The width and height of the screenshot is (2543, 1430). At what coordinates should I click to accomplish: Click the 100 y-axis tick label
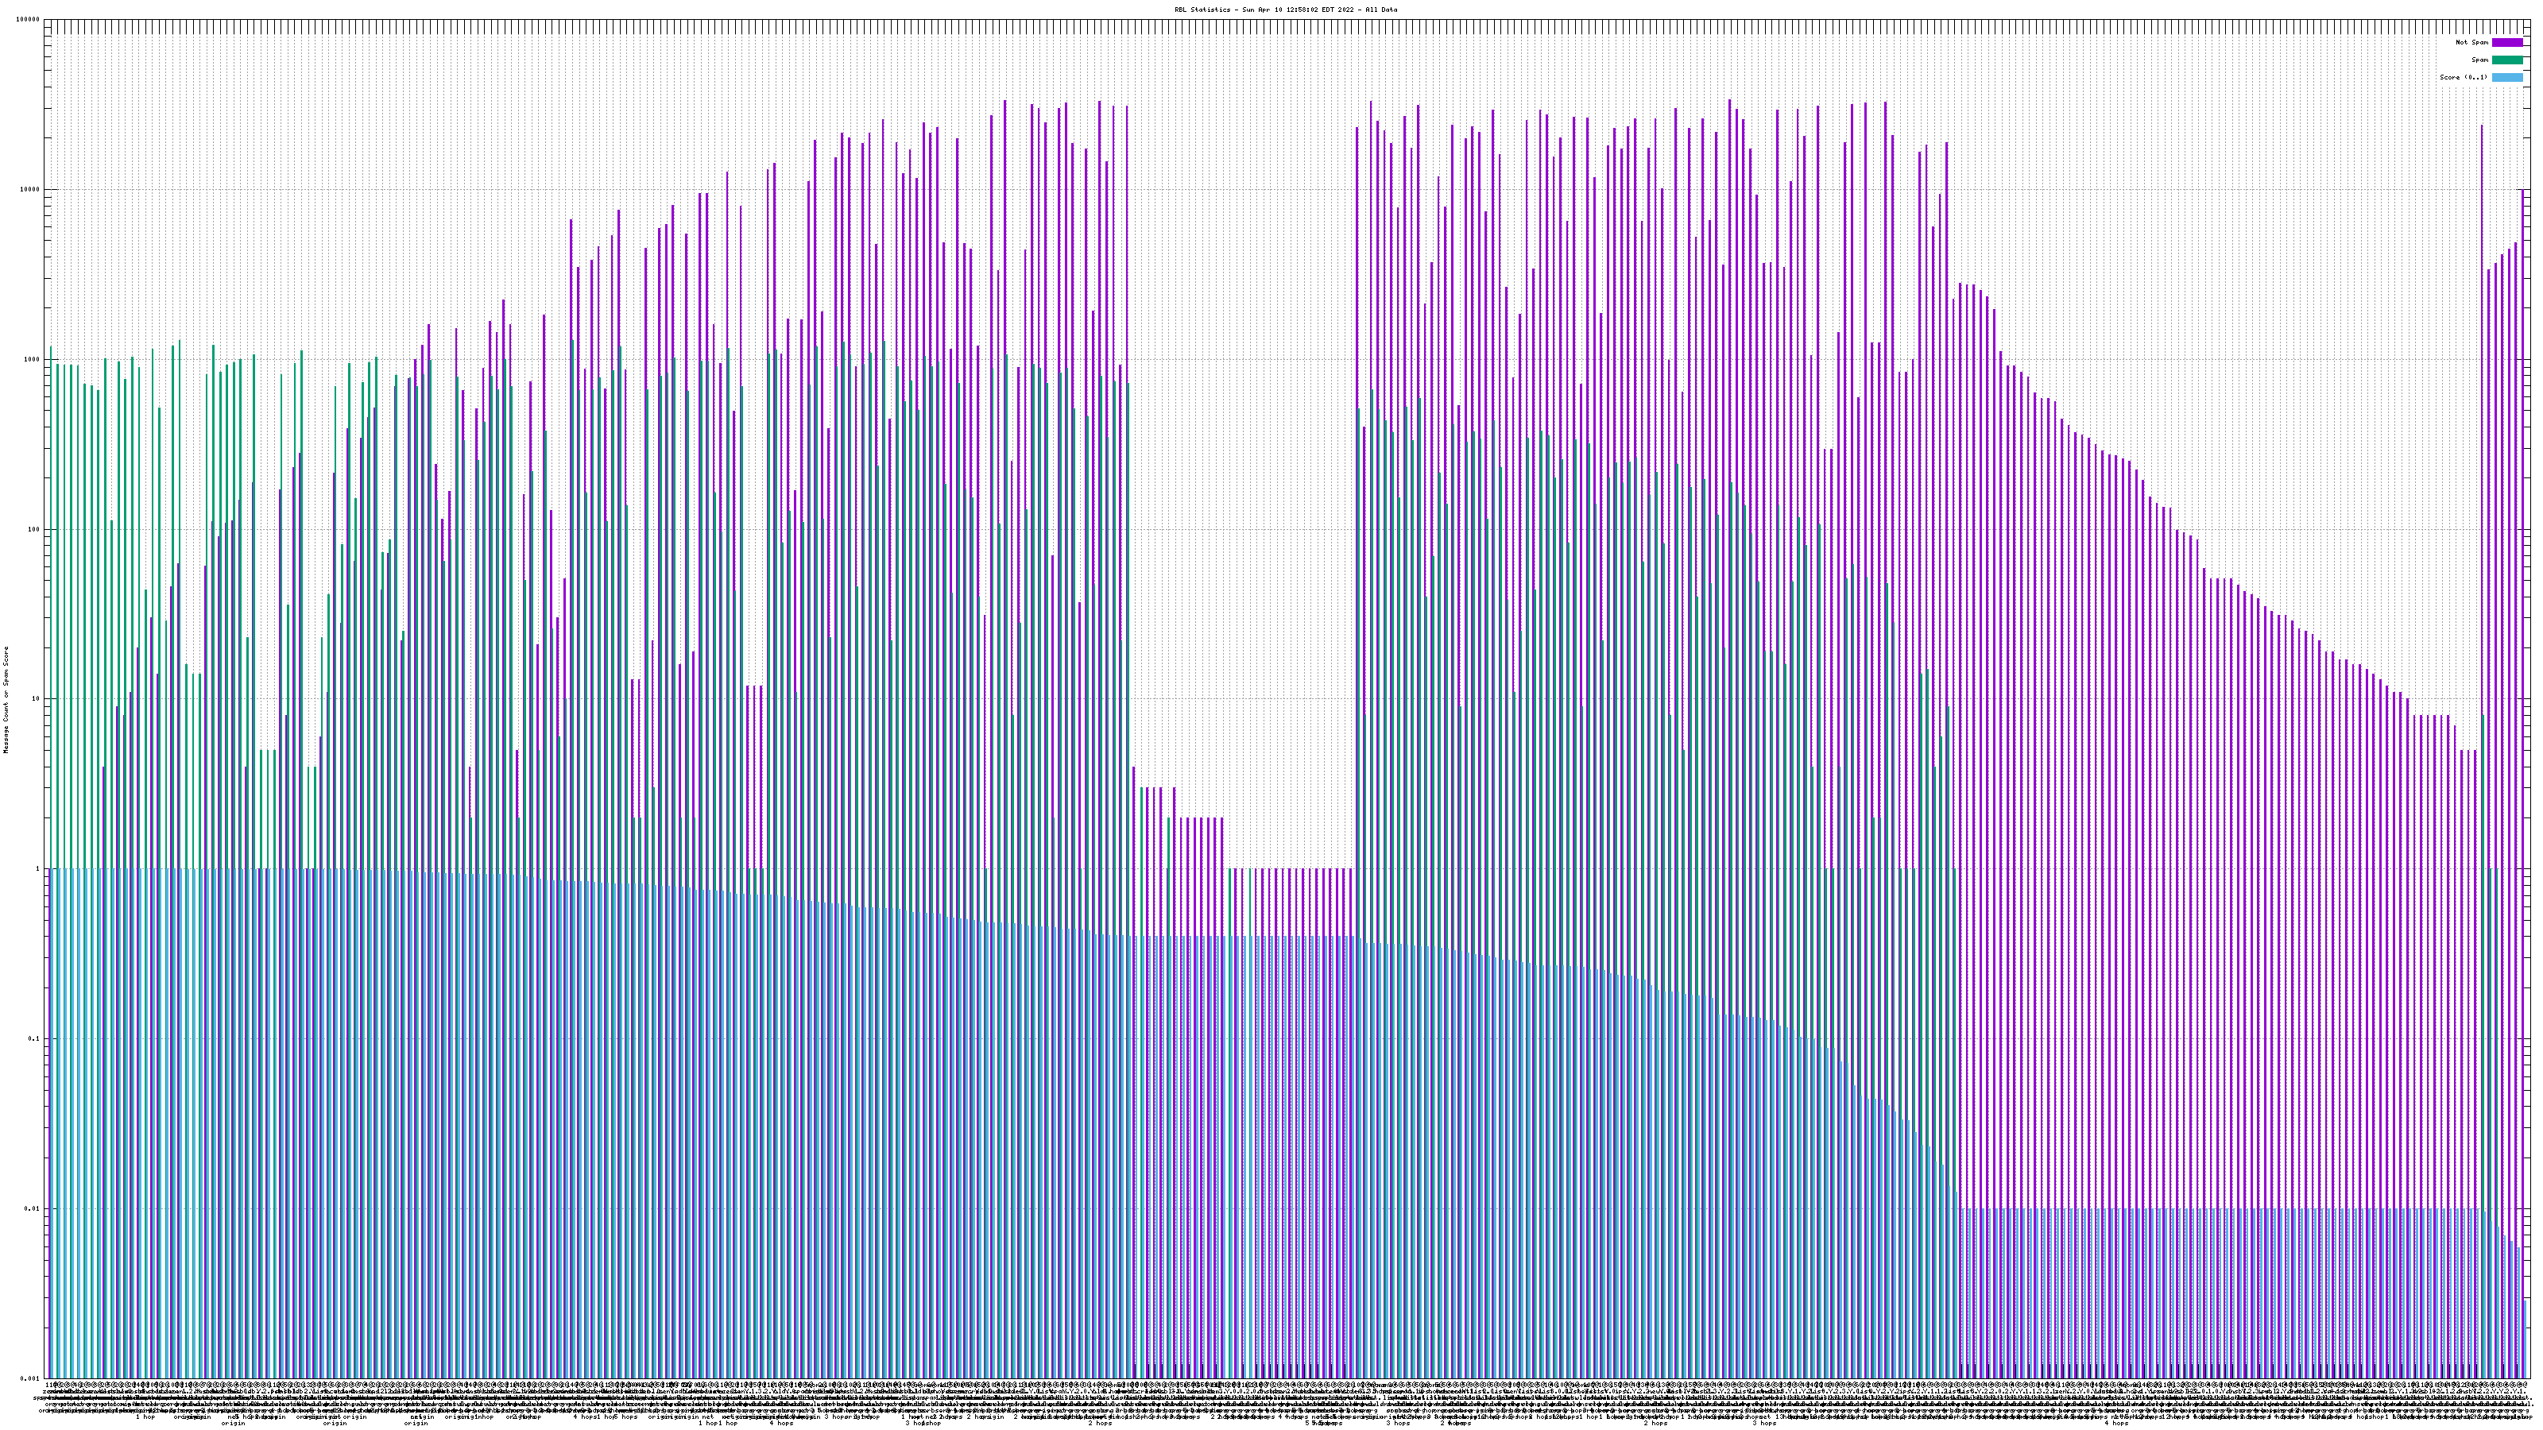[x=34, y=529]
